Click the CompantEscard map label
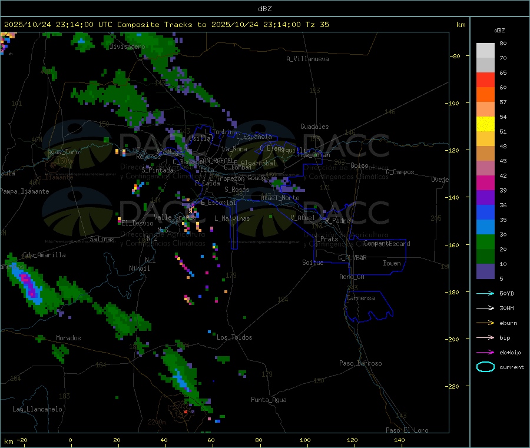This screenshot has width=530, height=448. 387,243
